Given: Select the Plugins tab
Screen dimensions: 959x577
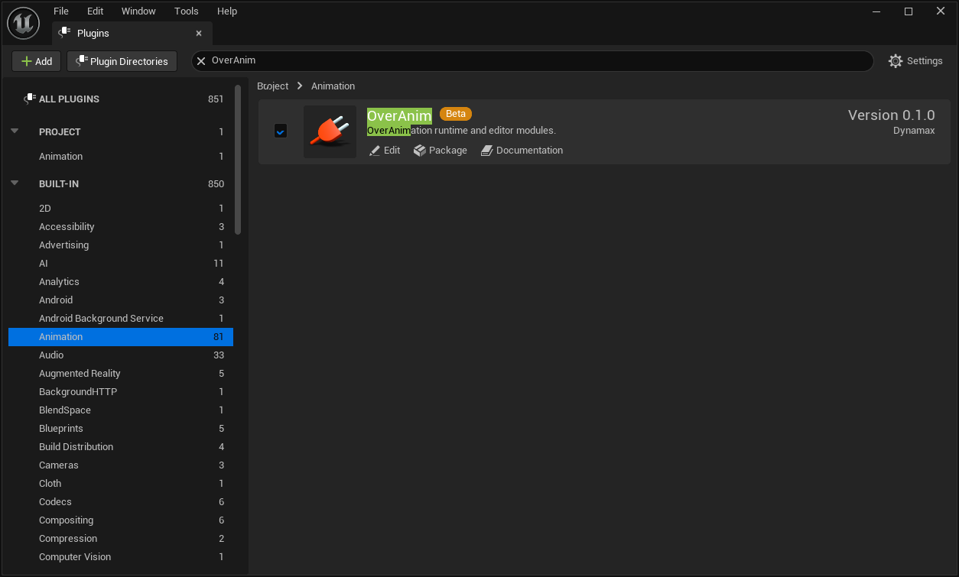Looking at the screenshot, I should (132, 33).
